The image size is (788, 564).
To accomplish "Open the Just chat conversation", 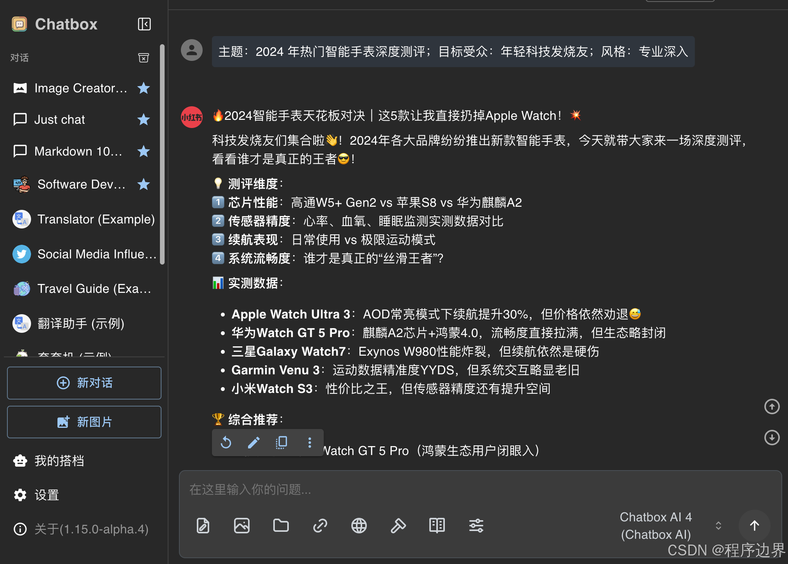I will pyautogui.click(x=82, y=119).
